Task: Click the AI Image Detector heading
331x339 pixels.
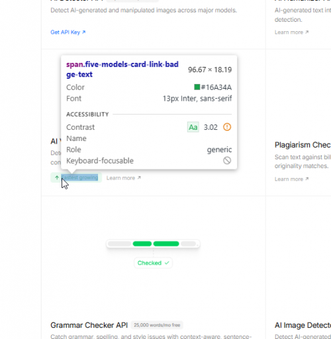Action: point(303,325)
